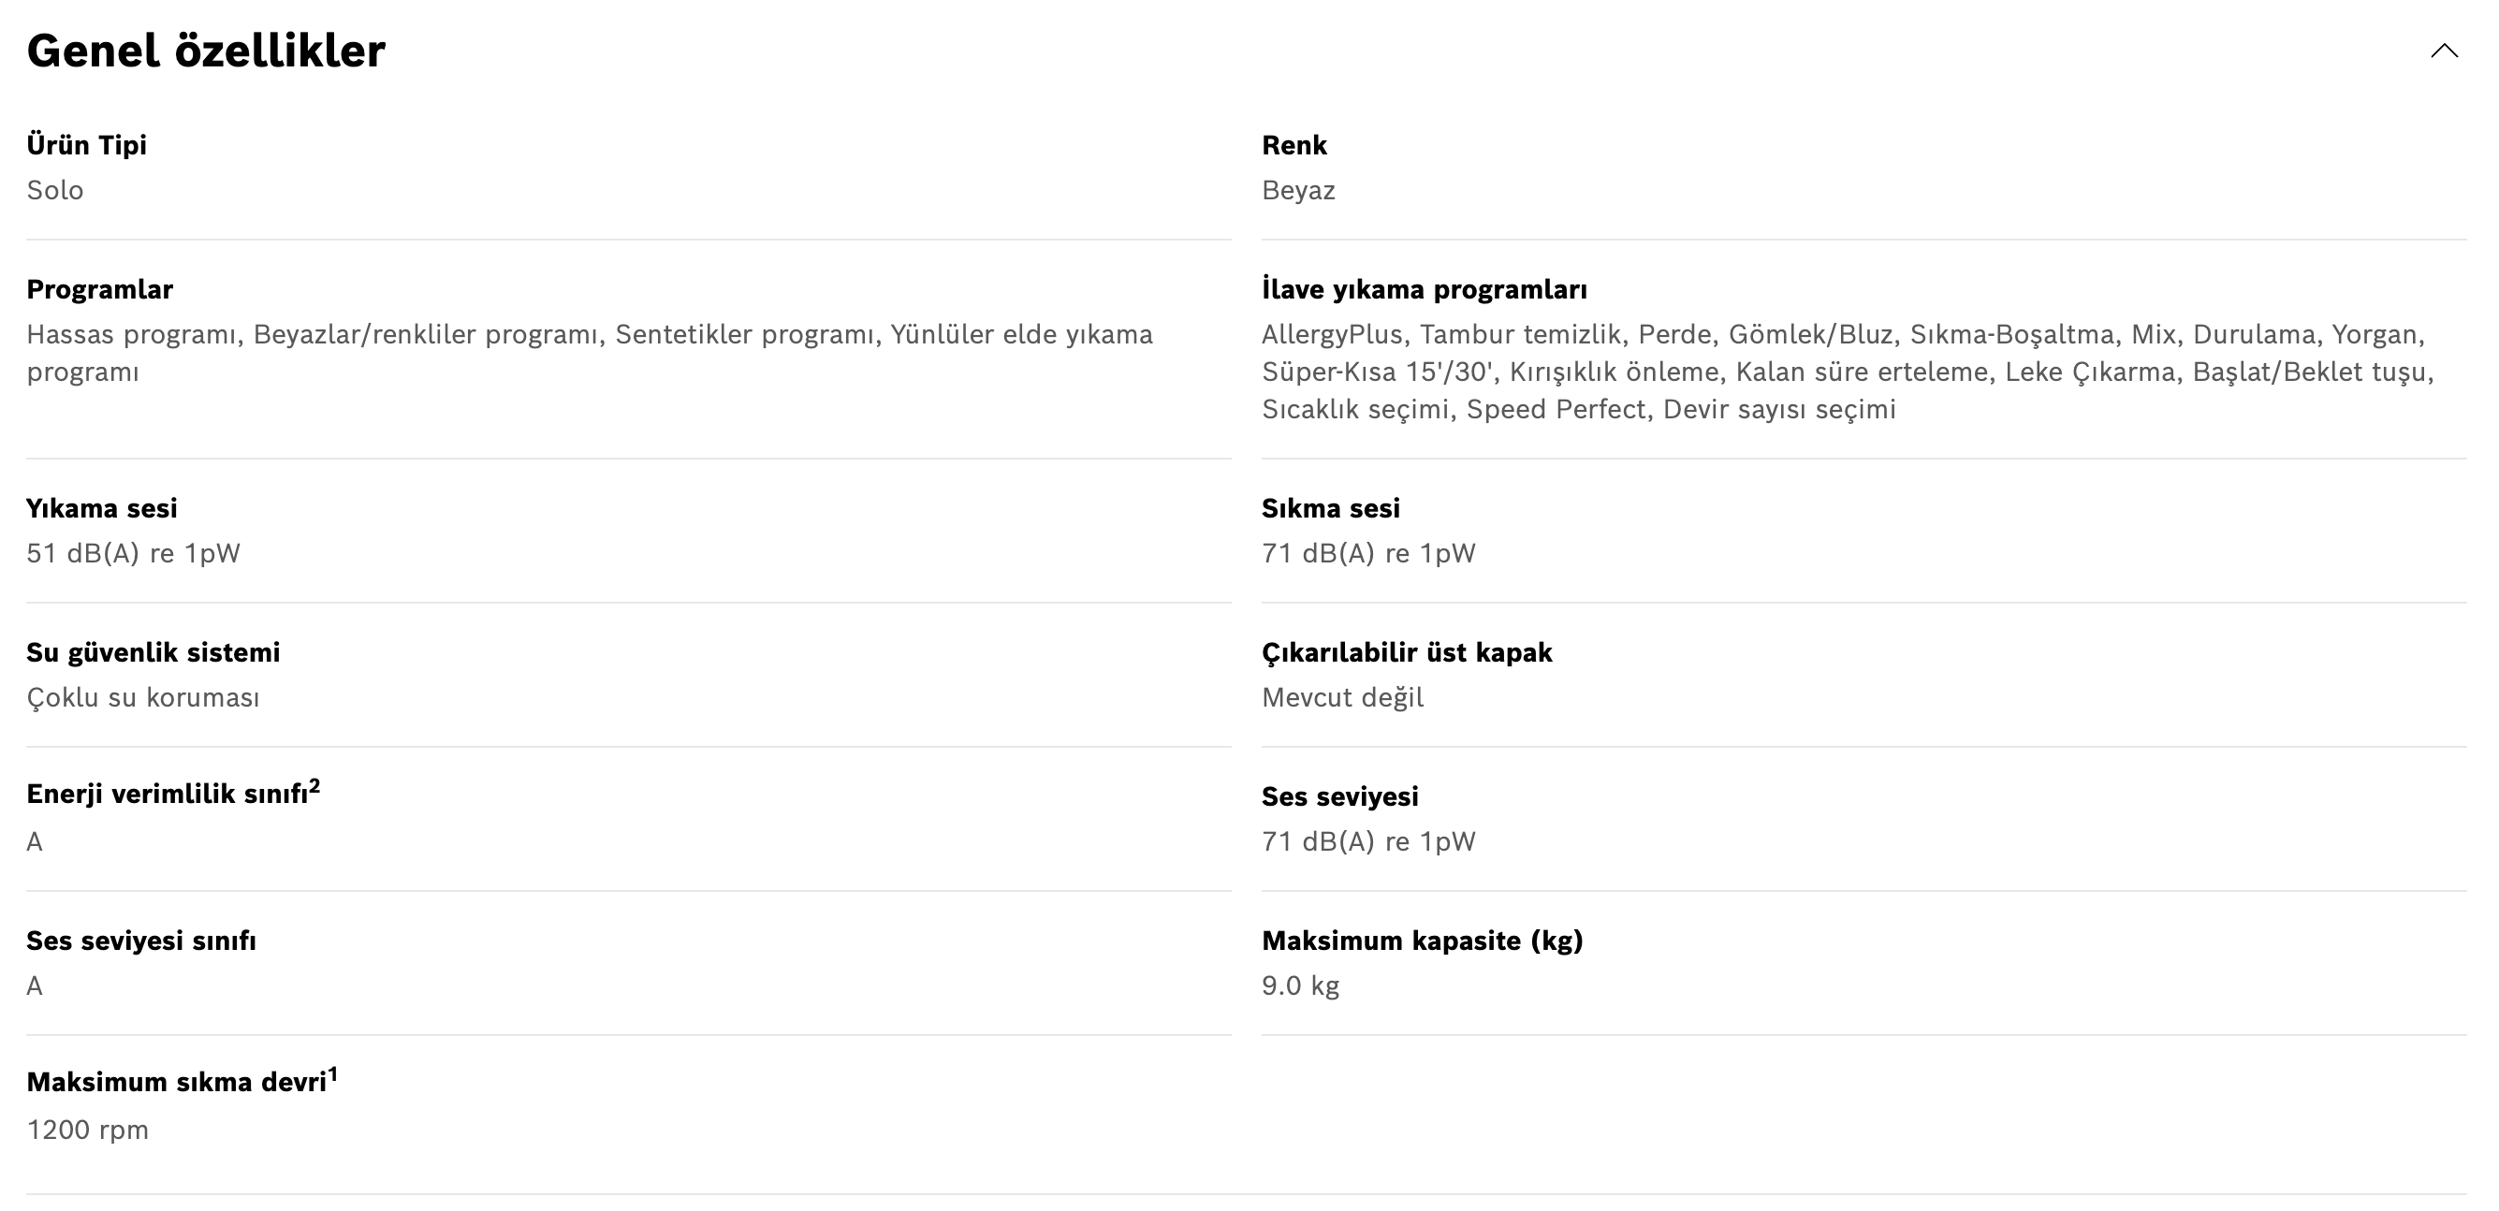Click the Renk label
The image size is (2499, 1211).
point(1293,146)
